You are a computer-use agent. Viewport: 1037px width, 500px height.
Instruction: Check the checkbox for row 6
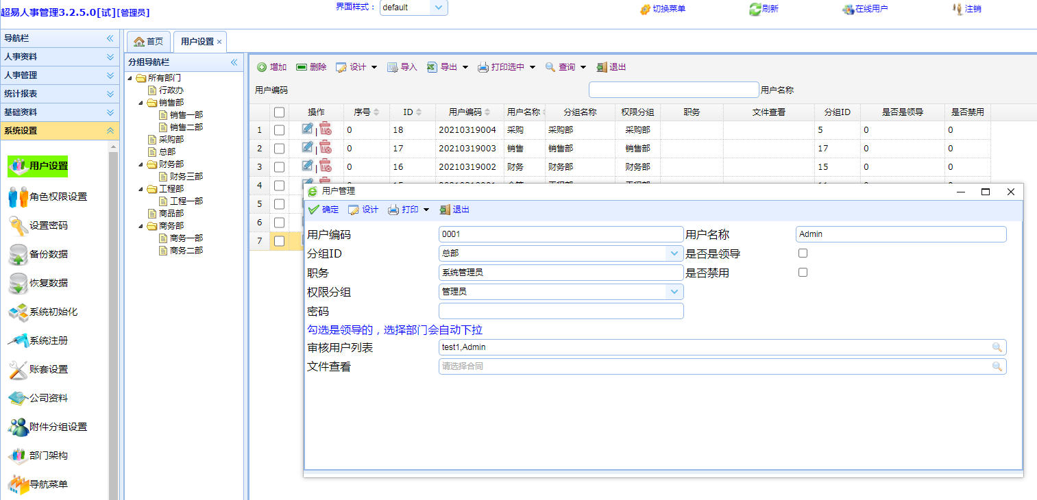pyautogui.click(x=279, y=223)
